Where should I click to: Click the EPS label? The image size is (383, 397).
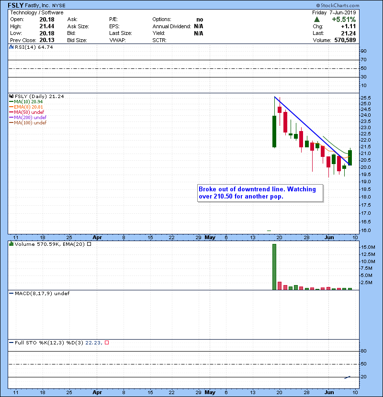tap(114, 26)
